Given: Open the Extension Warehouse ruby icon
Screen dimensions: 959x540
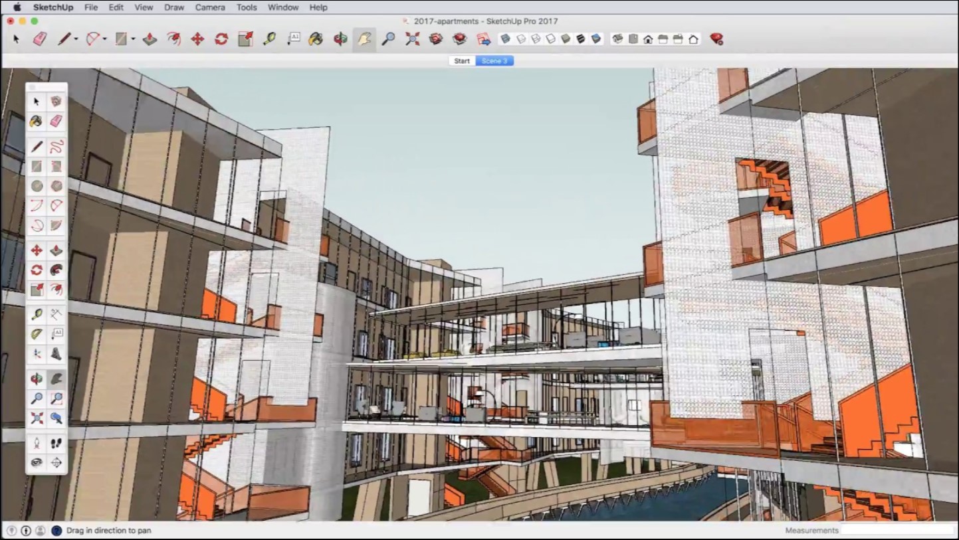Looking at the screenshot, I should pos(716,39).
